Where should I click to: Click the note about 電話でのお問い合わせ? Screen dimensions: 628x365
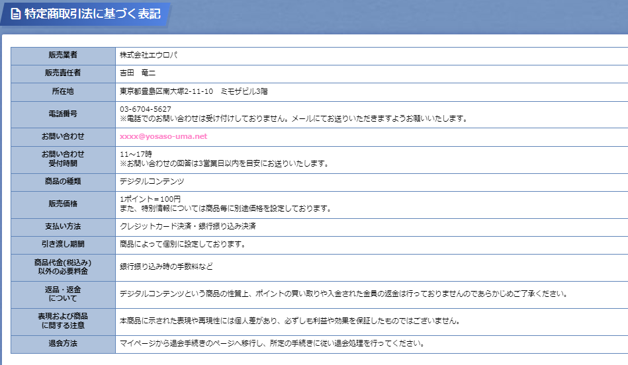coord(294,118)
